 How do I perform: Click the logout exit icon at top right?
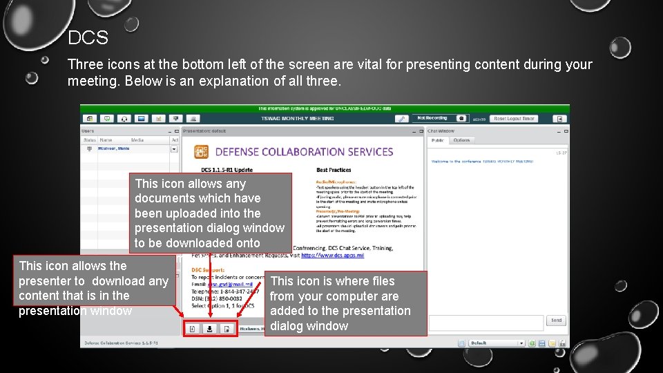pyautogui.click(x=559, y=119)
